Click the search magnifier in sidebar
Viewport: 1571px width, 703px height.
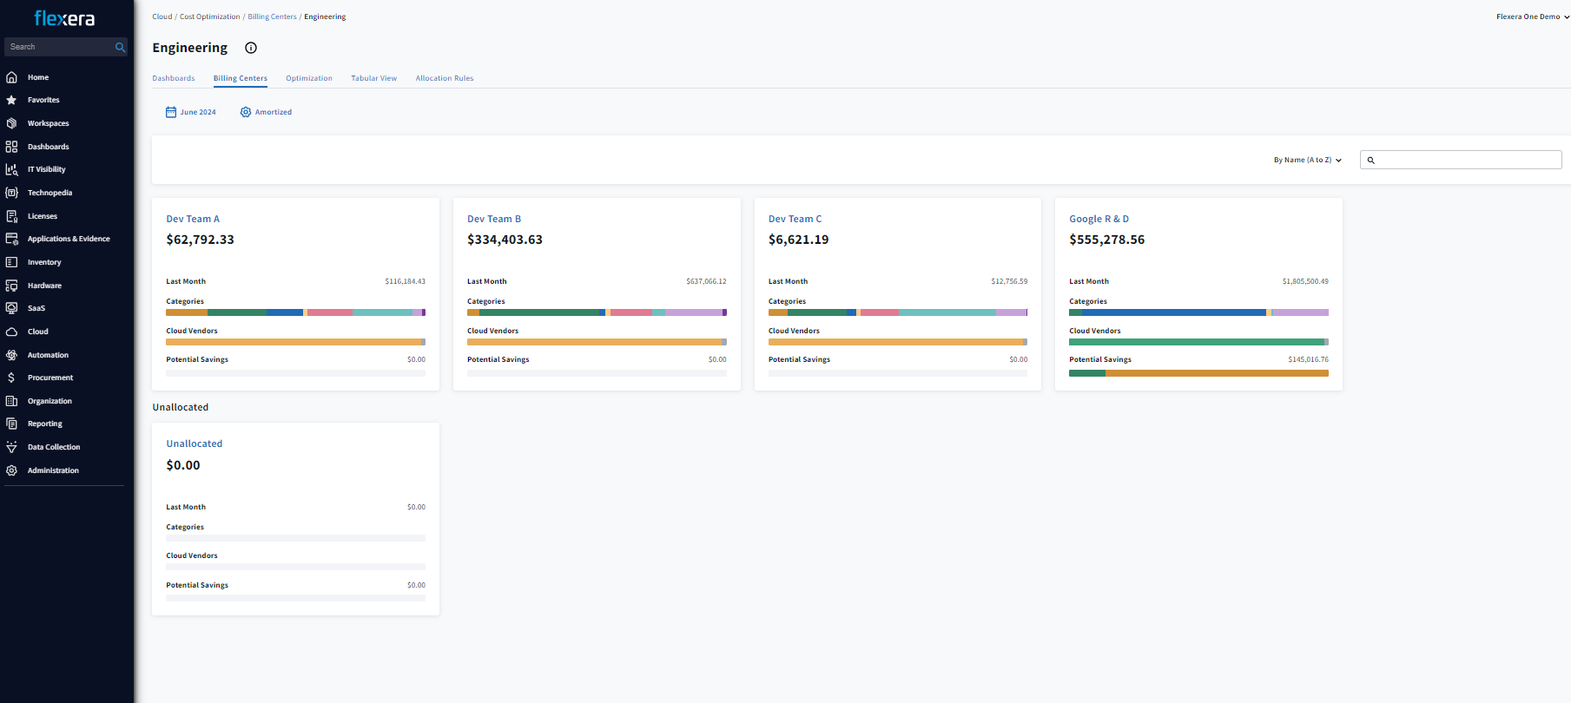pos(120,47)
